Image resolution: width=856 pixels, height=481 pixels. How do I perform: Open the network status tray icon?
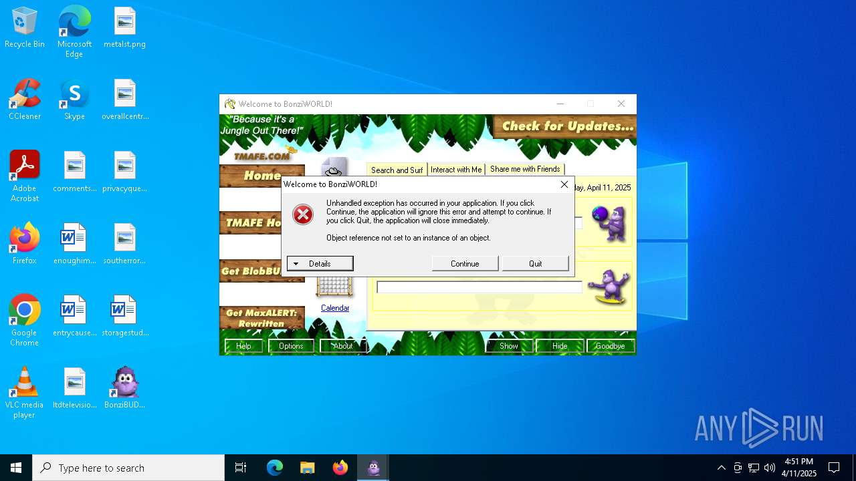[754, 468]
